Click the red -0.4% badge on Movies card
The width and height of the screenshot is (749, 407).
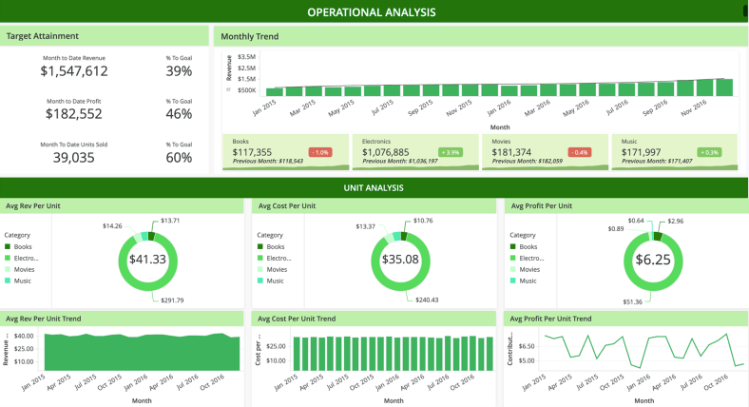tap(579, 152)
